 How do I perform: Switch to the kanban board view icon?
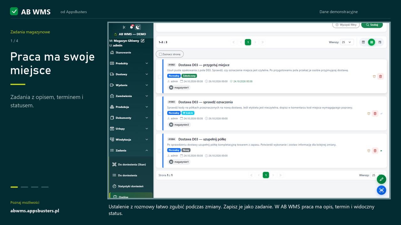pos(380,42)
